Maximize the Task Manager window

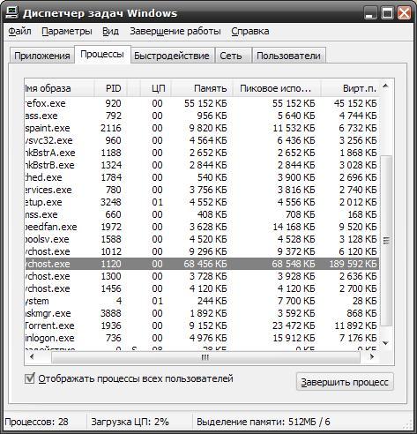(x=387, y=13)
